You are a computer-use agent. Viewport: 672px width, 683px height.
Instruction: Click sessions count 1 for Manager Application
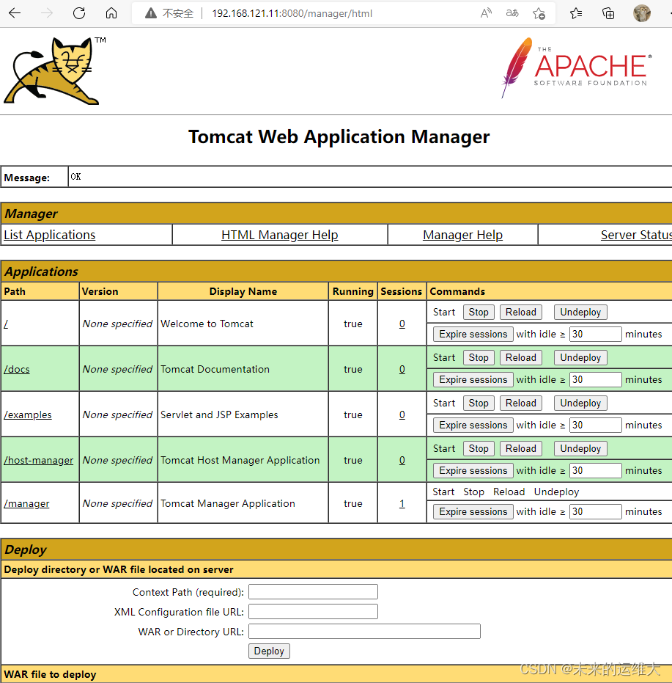pyautogui.click(x=402, y=503)
